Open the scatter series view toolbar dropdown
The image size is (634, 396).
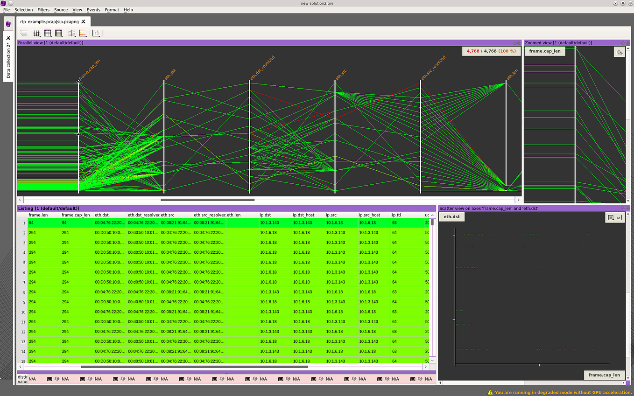[x=96, y=33]
